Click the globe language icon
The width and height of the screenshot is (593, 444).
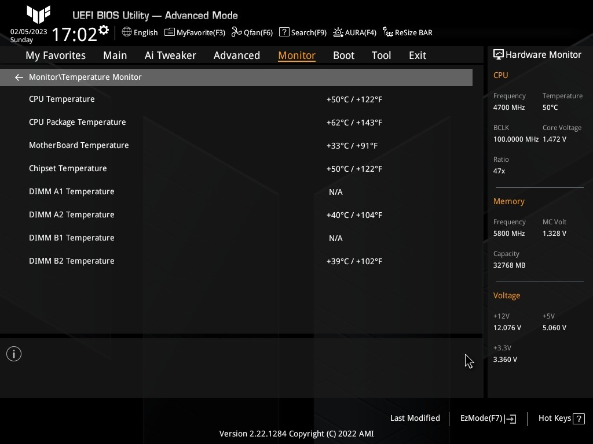tap(127, 32)
